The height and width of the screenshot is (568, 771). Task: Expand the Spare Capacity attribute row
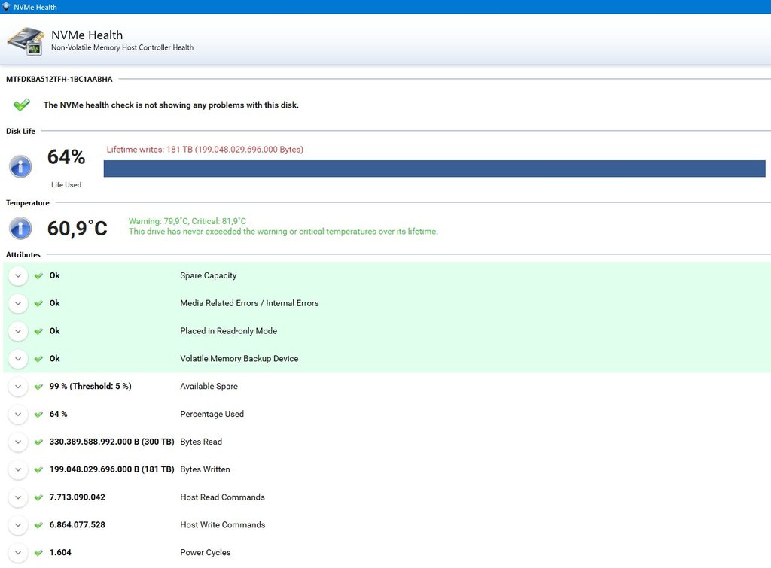(18, 276)
